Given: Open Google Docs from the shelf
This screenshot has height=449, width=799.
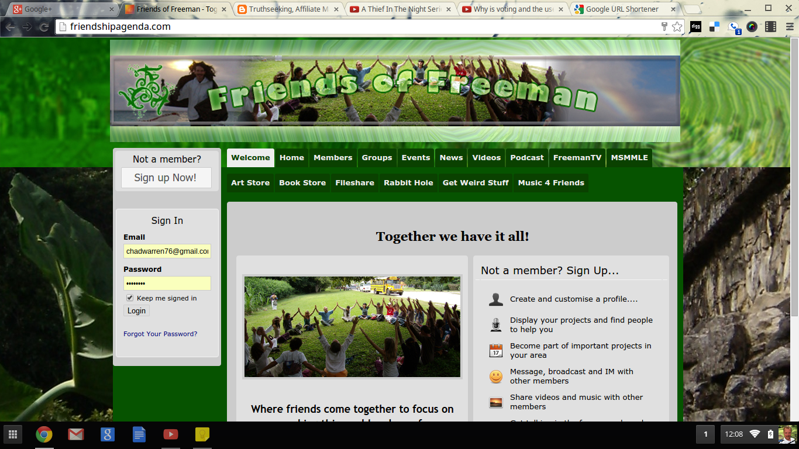Looking at the screenshot, I should point(139,434).
